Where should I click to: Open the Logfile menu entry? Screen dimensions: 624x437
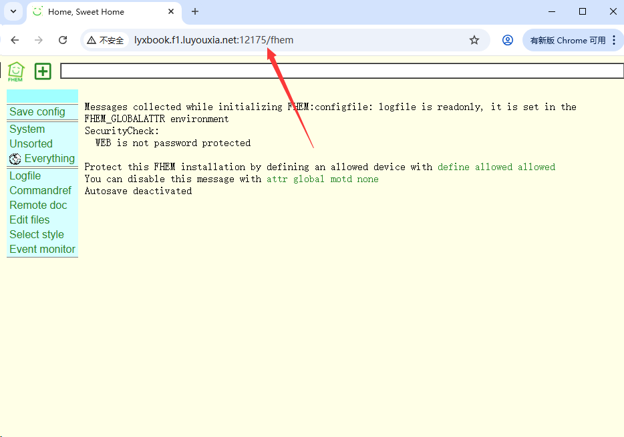point(25,176)
